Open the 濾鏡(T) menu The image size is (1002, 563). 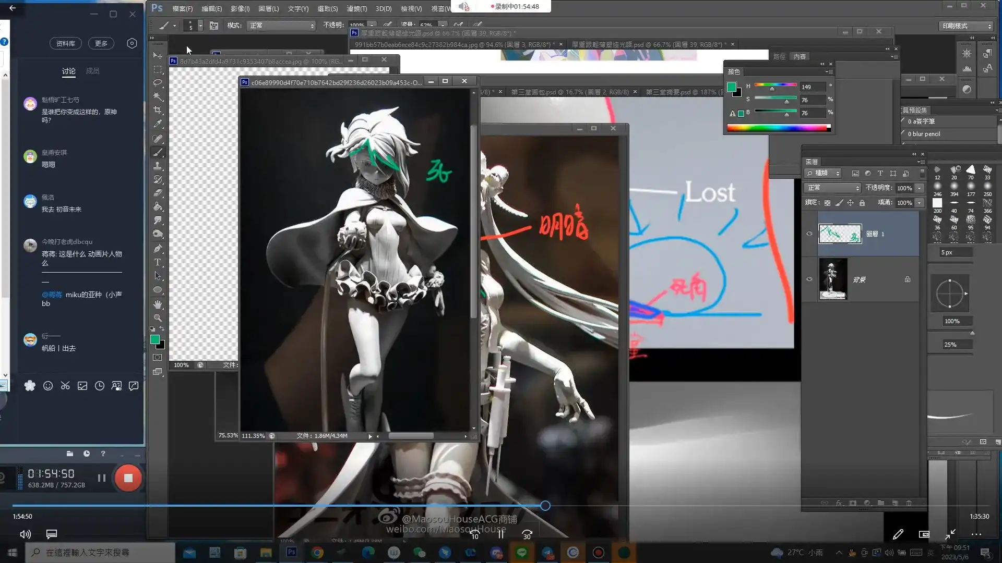tap(356, 9)
